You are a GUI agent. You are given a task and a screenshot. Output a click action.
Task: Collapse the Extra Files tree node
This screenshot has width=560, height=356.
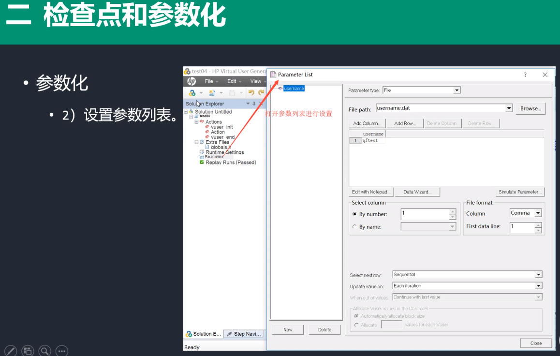pos(196,142)
